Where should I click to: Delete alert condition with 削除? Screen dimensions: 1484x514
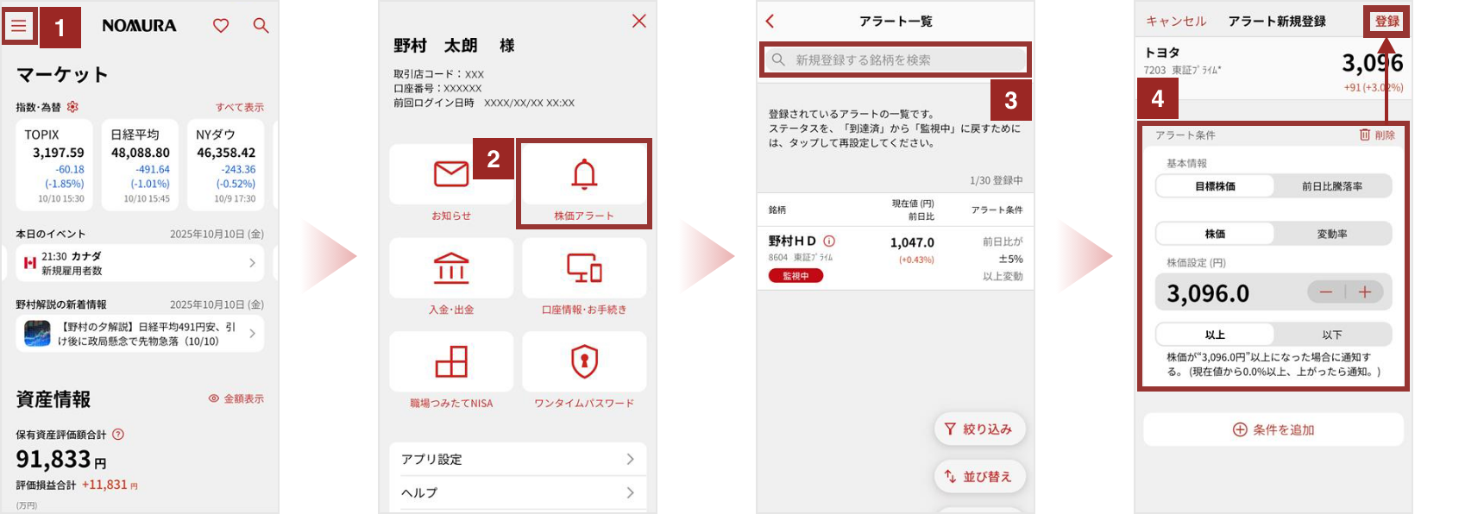pos(1377,135)
